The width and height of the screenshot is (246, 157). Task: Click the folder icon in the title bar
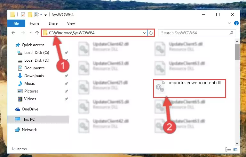coord(12,14)
